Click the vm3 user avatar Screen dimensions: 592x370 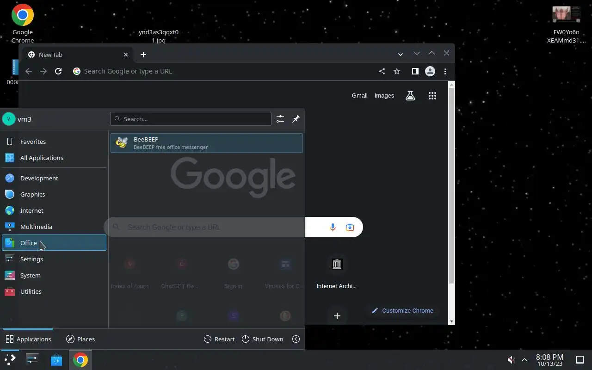tap(9, 119)
